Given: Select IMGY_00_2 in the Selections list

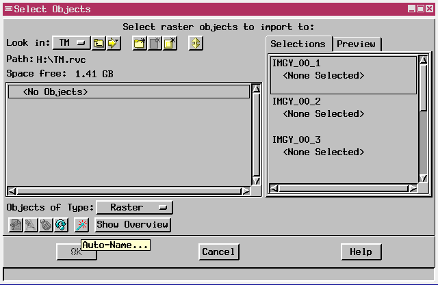Looking at the screenshot, I should [x=296, y=101].
